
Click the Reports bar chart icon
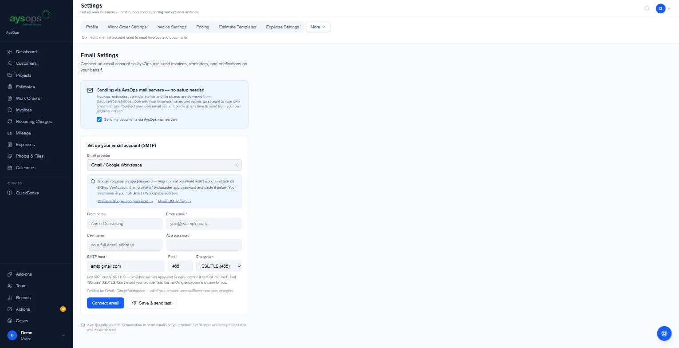10,298
